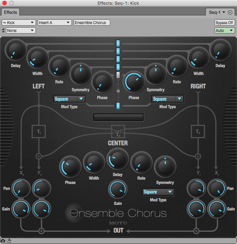237x244 pixels.
Task: Click the Y0 Pan knob
Action: (41, 188)
